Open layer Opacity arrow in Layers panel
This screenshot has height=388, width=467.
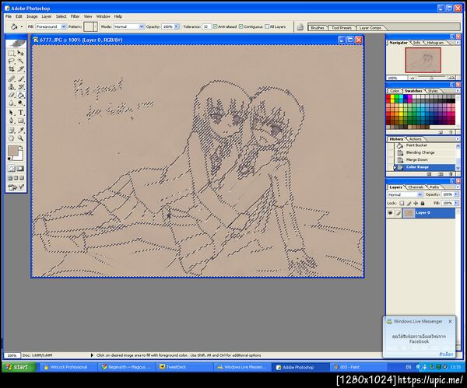[x=455, y=194]
